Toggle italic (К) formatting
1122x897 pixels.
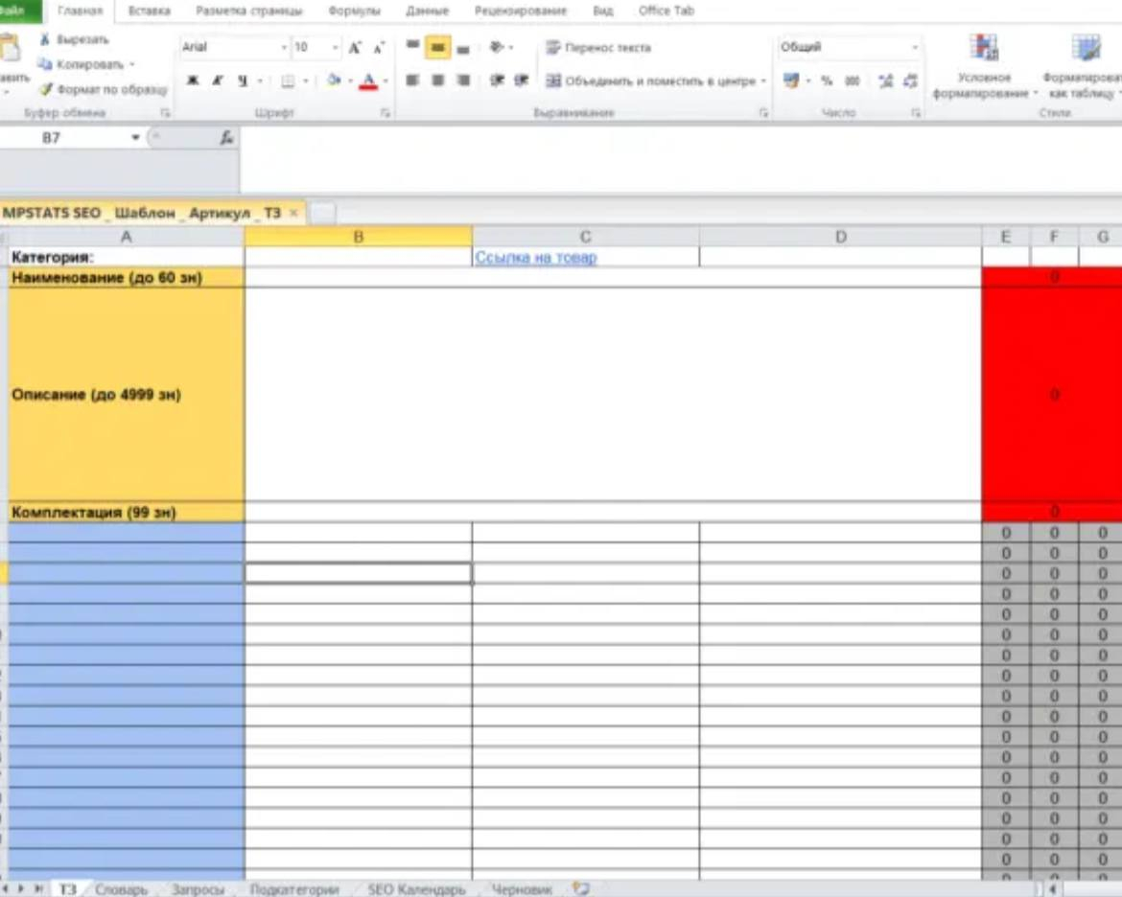coord(218,80)
